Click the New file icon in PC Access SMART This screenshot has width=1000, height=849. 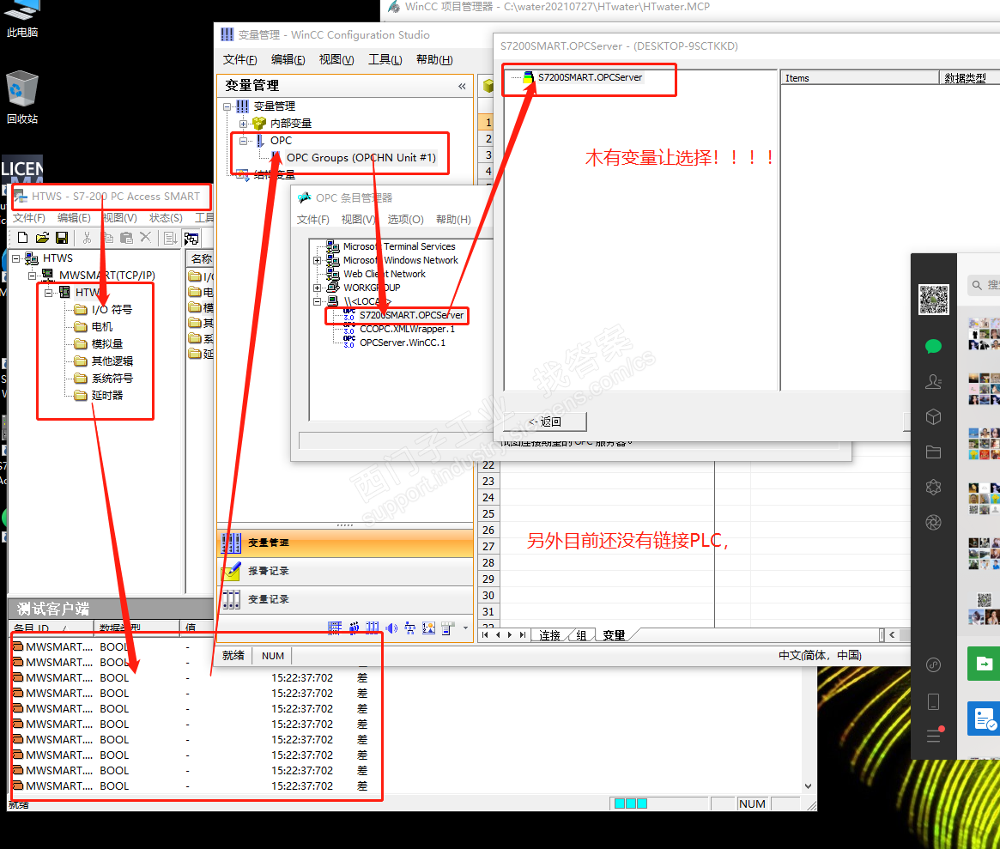pyautogui.click(x=23, y=238)
